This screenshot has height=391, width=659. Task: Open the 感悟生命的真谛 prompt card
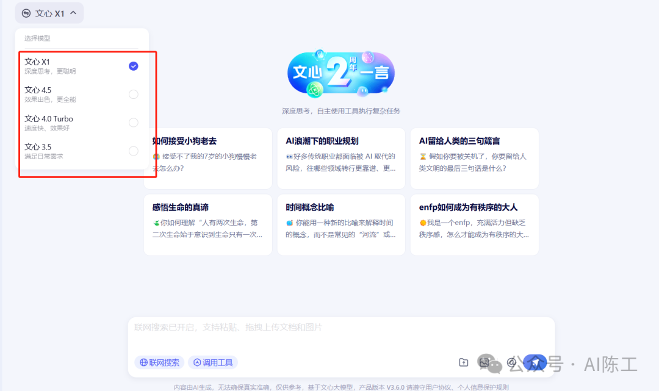pos(208,224)
